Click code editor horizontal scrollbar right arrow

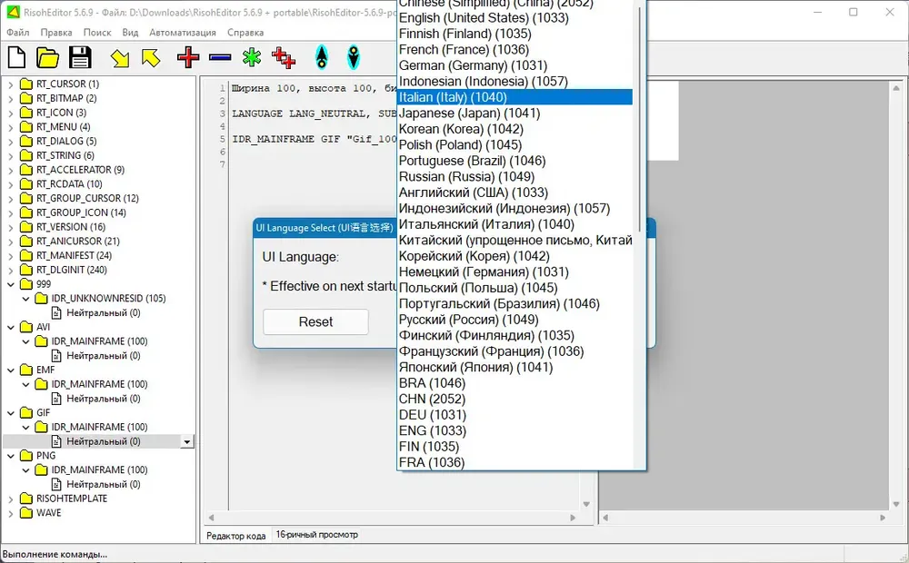(x=573, y=518)
